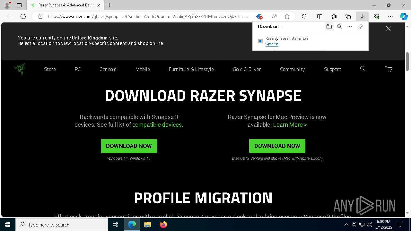This screenshot has height=231, width=411.
Task: Open the Edge profile icon
Action: pos(7,5)
